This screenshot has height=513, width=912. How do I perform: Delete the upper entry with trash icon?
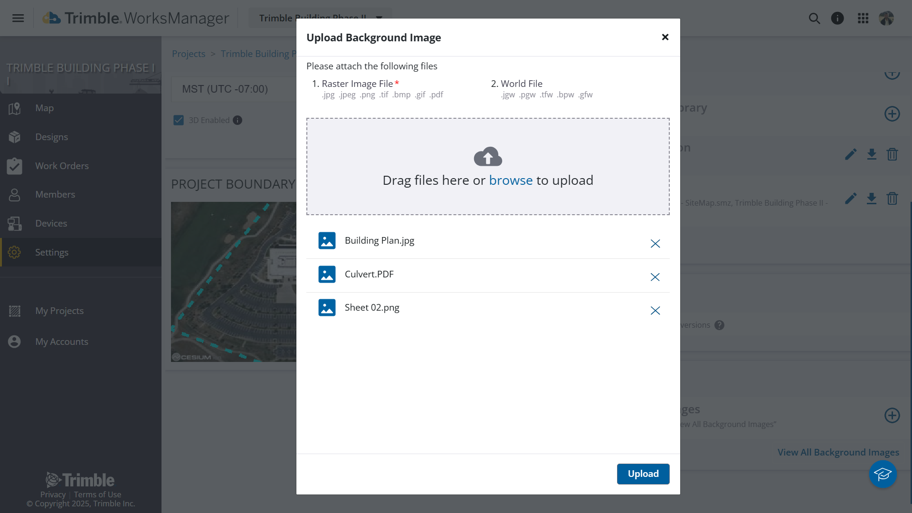tap(892, 154)
